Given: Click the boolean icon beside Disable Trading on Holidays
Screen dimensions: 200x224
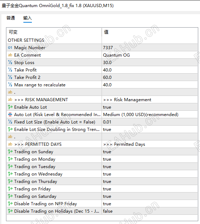Looking at the screenshot, I should tap(10, 211).
